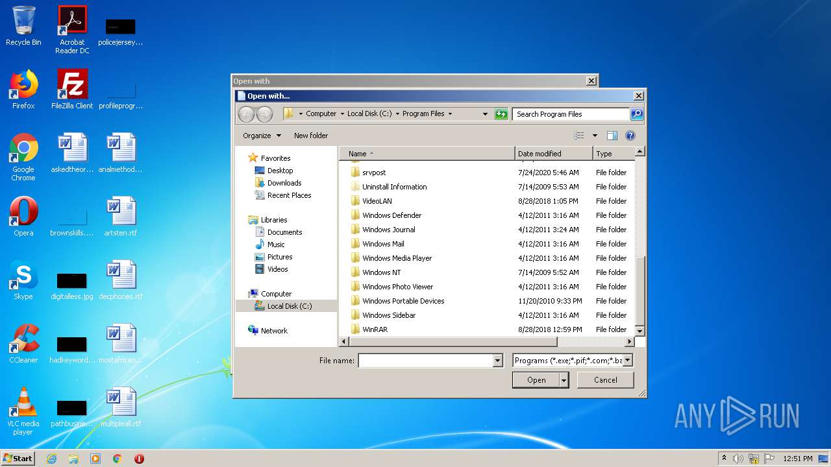
Task: Select the srvpost folder
Action: pos(374,173)
